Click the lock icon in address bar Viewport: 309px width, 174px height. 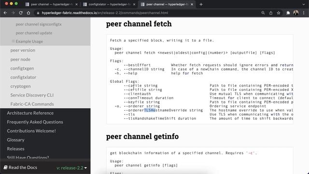[x=38, y=13]
